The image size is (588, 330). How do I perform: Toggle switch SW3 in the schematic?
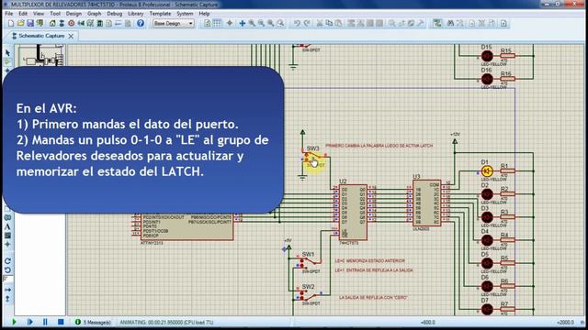point(314,157)
